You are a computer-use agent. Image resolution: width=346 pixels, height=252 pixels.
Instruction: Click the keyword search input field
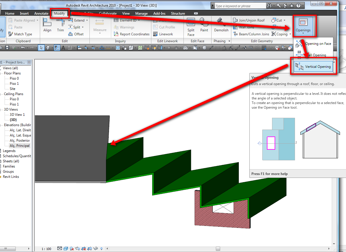click(240, 6)
